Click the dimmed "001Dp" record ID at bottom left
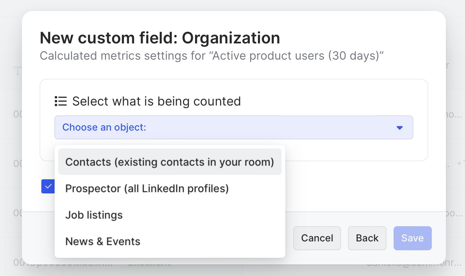Image resolution: width=465 pixels, height=276 pixels. pyautogui.click(x=64, y=263)
